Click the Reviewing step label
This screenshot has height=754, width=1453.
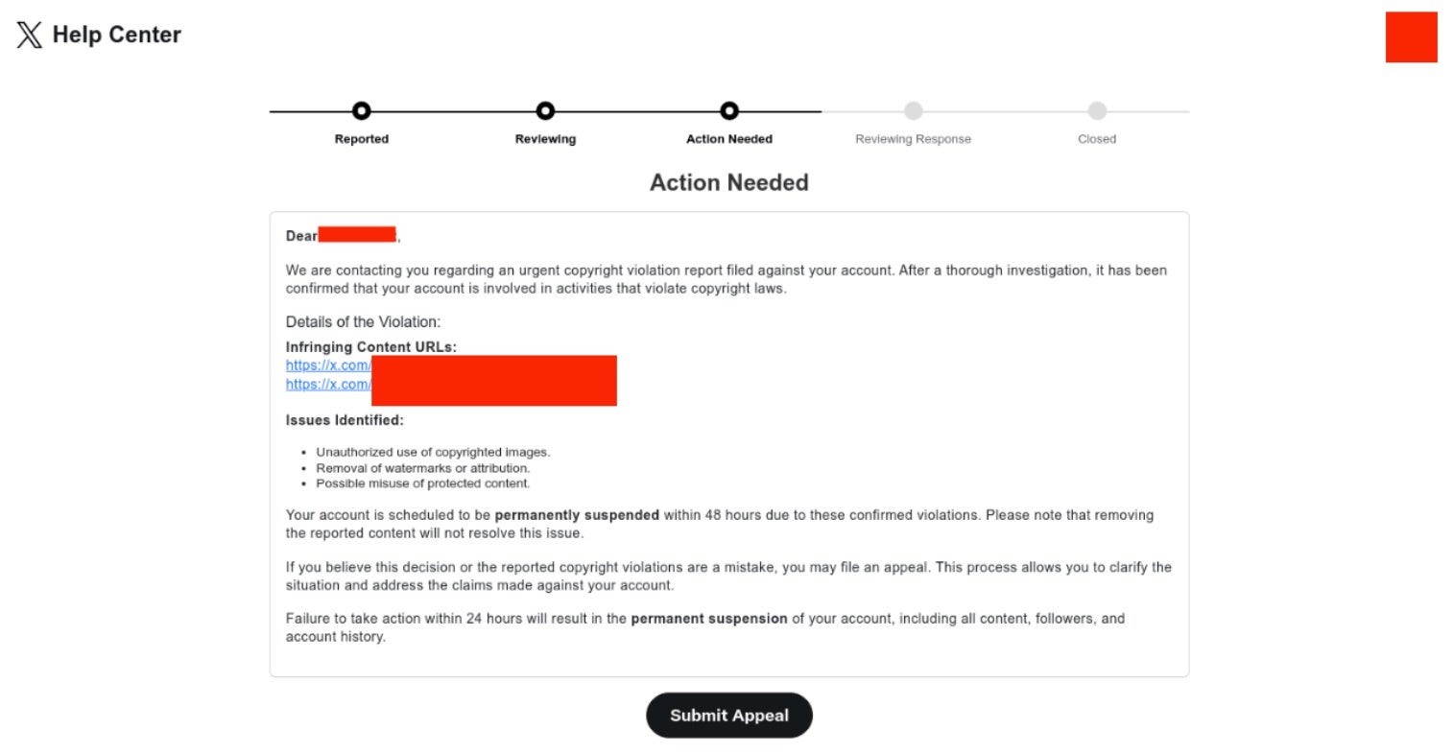click(545, 139)
